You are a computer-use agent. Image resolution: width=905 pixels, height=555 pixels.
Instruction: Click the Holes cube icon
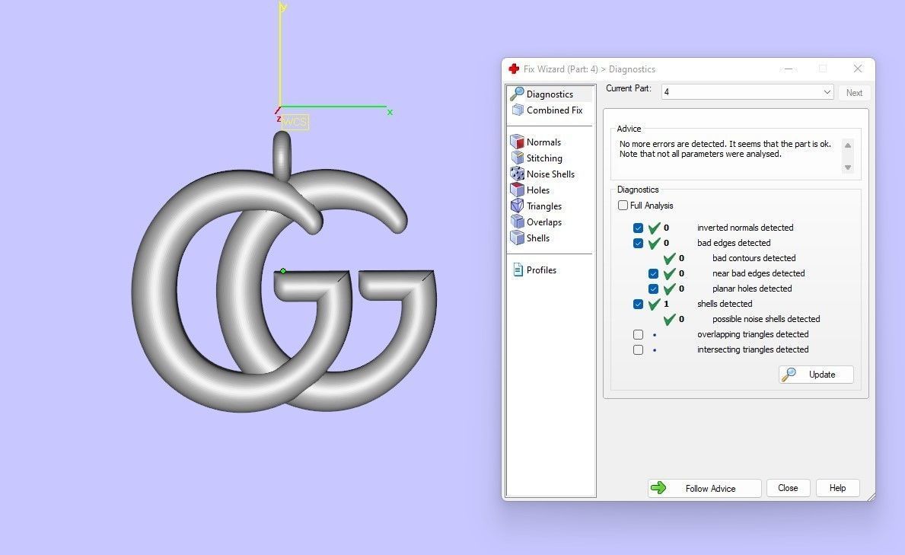pos(517,190)
